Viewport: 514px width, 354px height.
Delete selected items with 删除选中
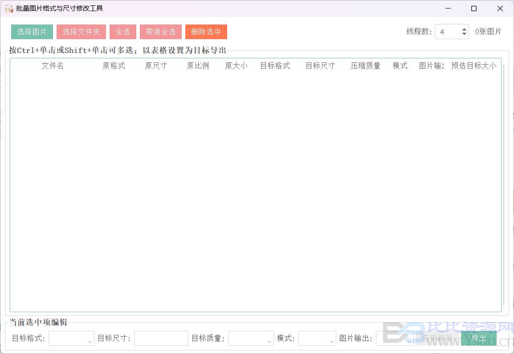coord(206,32)
